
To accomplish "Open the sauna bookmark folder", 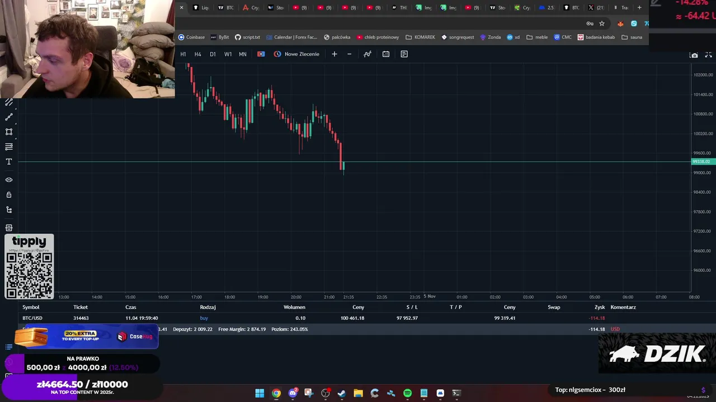I will point(632,37).
